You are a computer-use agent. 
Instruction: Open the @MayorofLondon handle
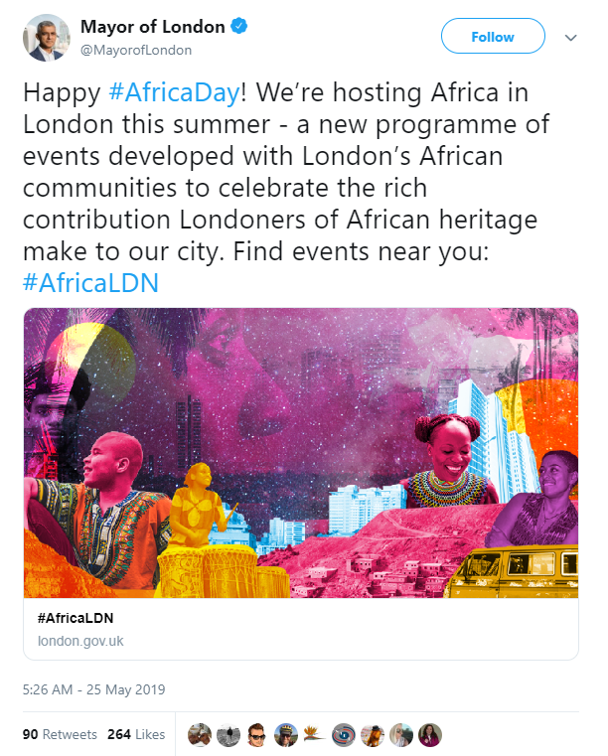click(136, 50)
